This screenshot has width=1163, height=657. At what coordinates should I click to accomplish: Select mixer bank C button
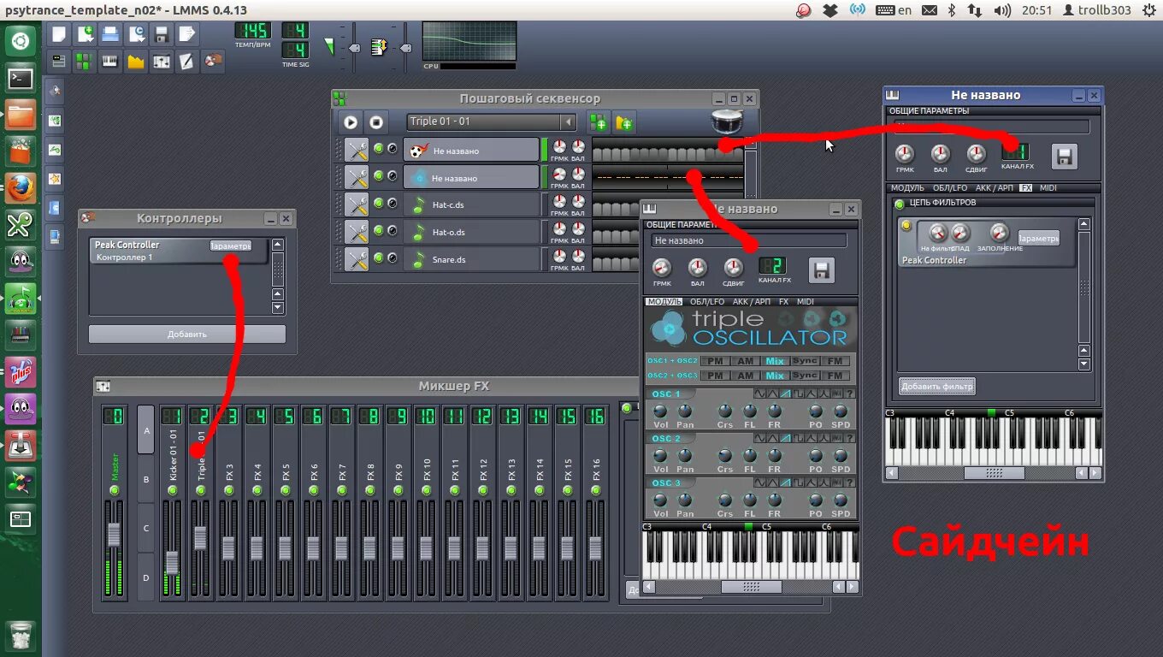tap(146, 528)
